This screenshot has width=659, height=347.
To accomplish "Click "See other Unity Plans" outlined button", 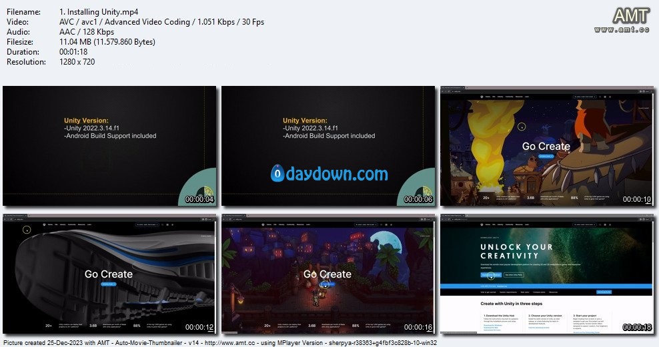I will [514, 275].
